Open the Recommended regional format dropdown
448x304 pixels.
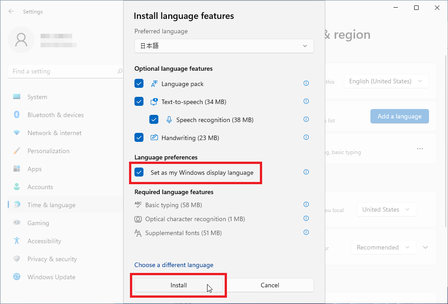point(384,247)
